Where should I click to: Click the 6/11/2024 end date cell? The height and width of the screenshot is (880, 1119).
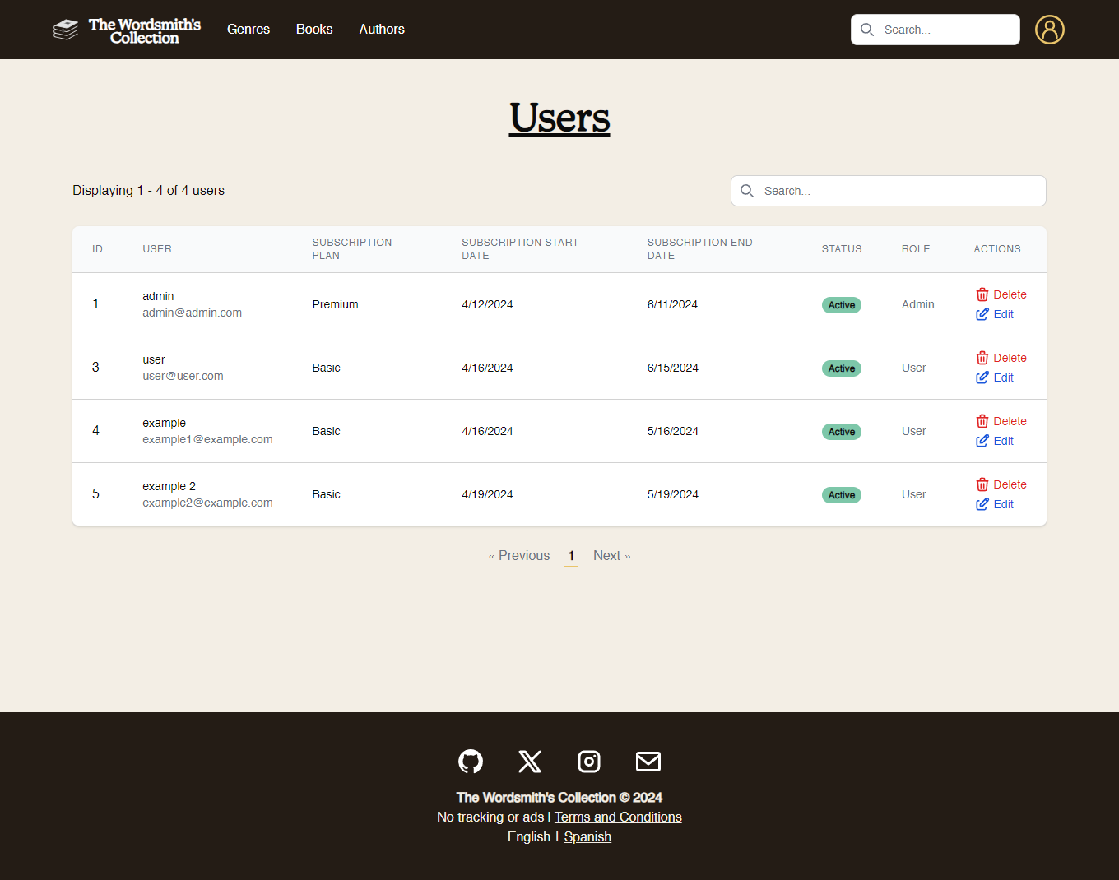click(x=672, y=304)
